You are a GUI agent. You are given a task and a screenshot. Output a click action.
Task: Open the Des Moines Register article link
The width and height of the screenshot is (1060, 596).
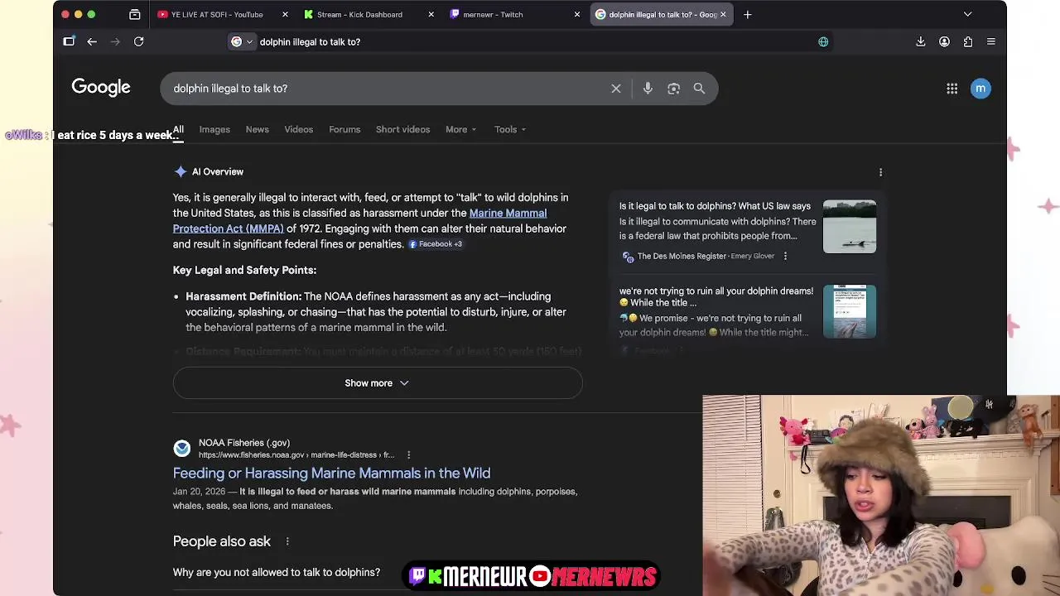click(x=715, y=206)
